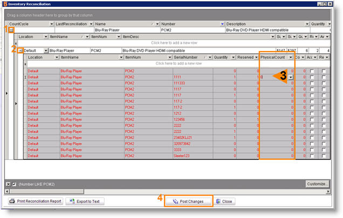The height and width of the screenshot is (218, 343).
Task: Open middle-grid Location column filter dropdown
Action: pyautogui.click(x=45, y=37)
